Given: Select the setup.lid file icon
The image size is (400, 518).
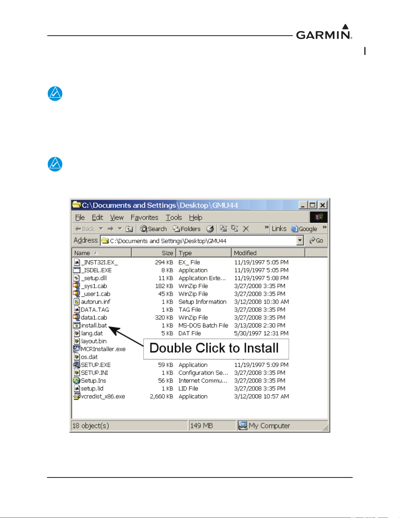Looking at the screenshot, I should pos(77,388).
